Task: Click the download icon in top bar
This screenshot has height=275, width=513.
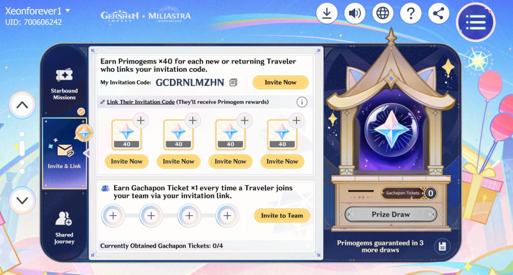Action: point(326,13)
